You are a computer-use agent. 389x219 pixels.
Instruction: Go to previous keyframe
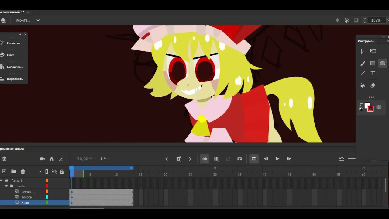tap(167, 159)
